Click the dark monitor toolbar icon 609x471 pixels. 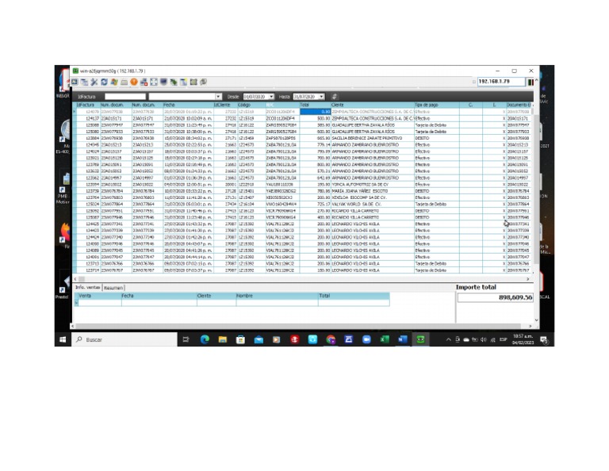point(163,82)
